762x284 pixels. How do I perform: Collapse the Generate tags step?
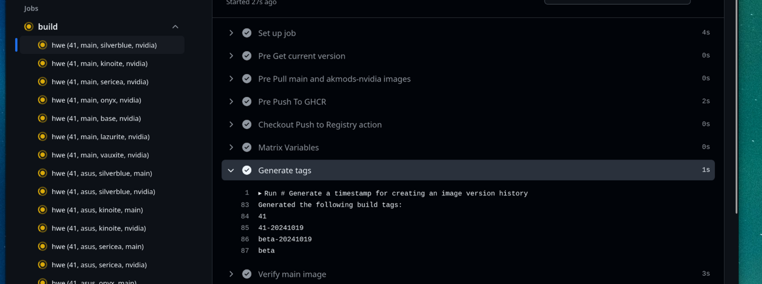[x=231, y=170]
